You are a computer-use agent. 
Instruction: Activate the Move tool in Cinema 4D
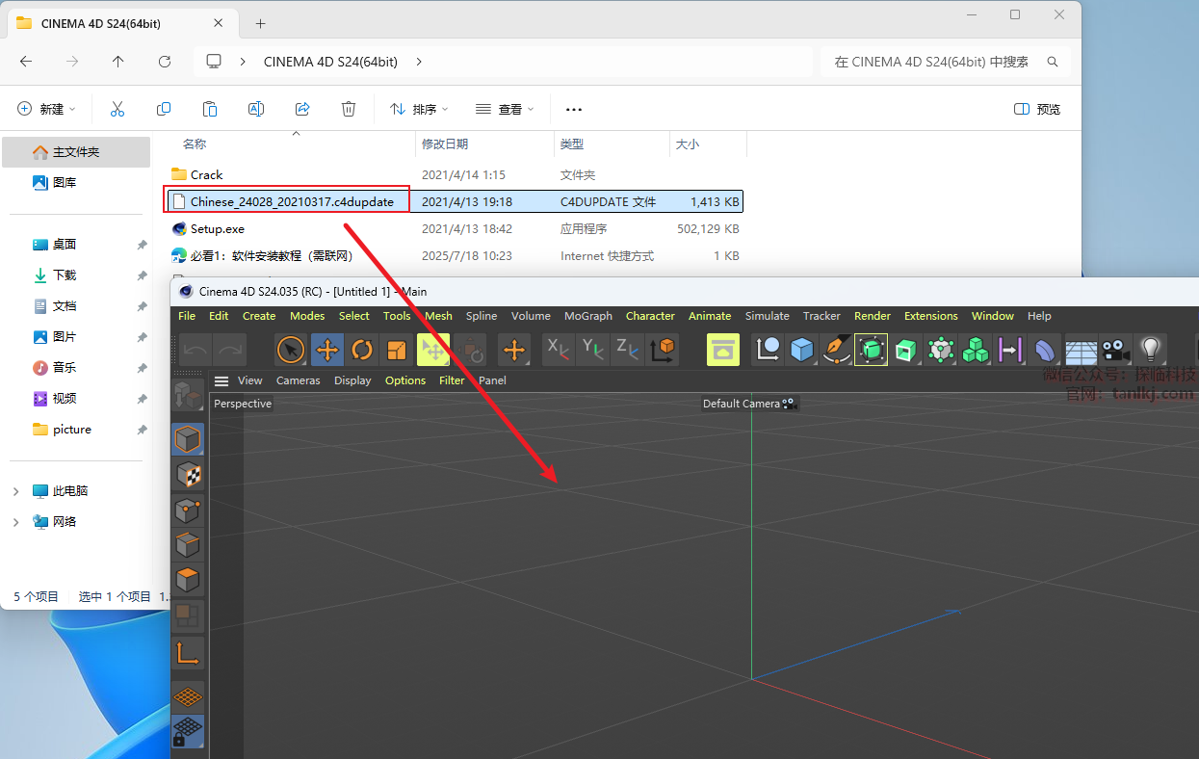click(327, 350)
